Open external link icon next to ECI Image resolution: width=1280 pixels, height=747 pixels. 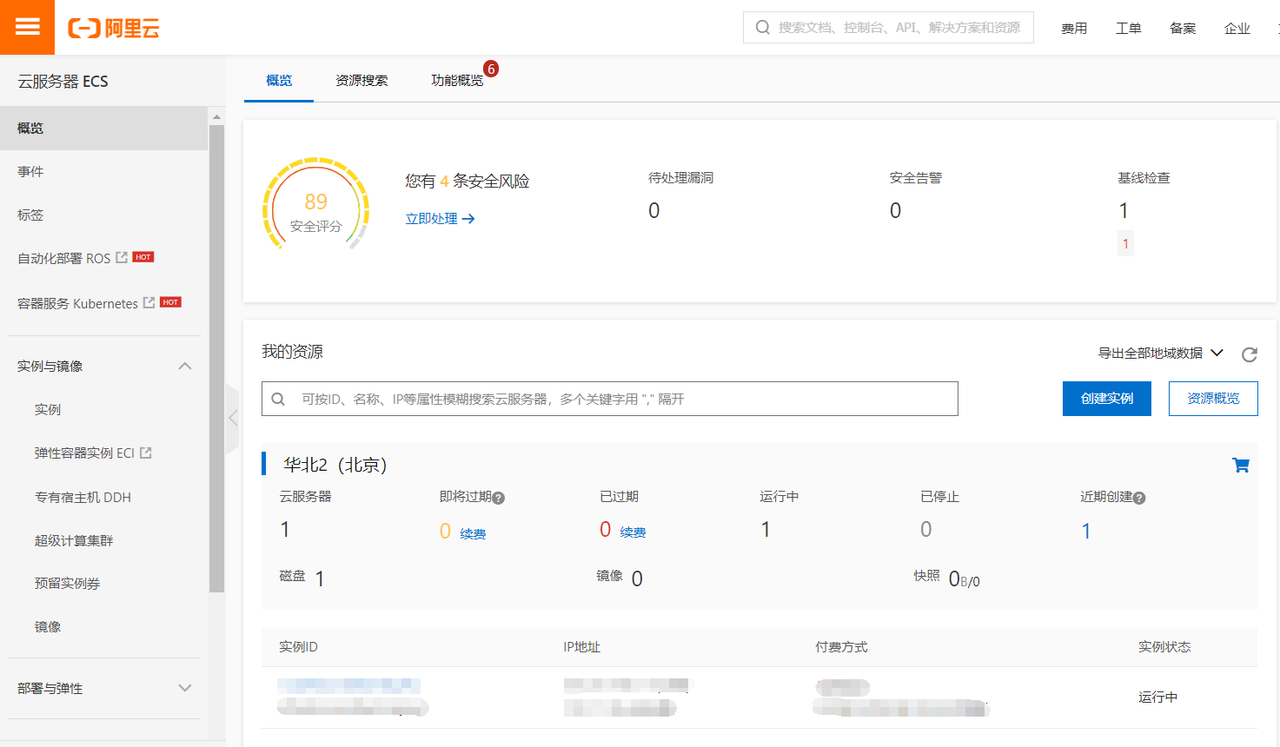(x=145, y=453)
